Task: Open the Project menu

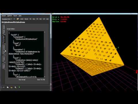Action: point(4,16)
